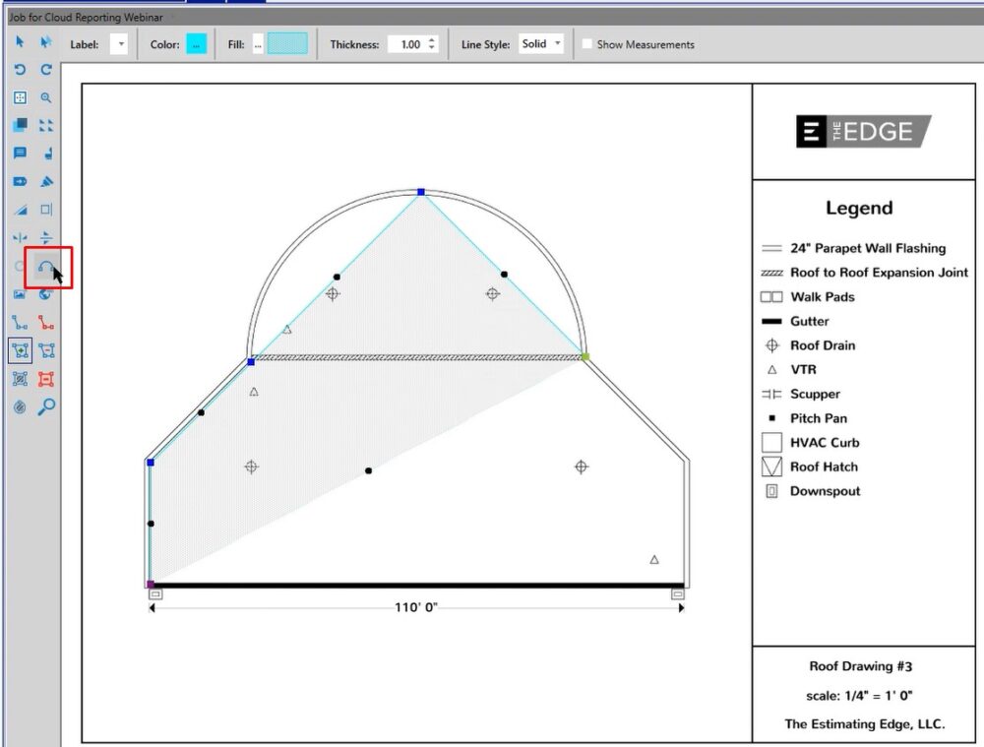984x747 pixels.
Task: Select the pointer arrow tool
Action: pos(19,43)
